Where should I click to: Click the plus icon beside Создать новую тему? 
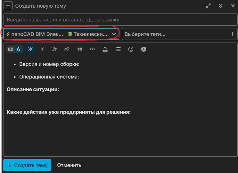[8, 6]
